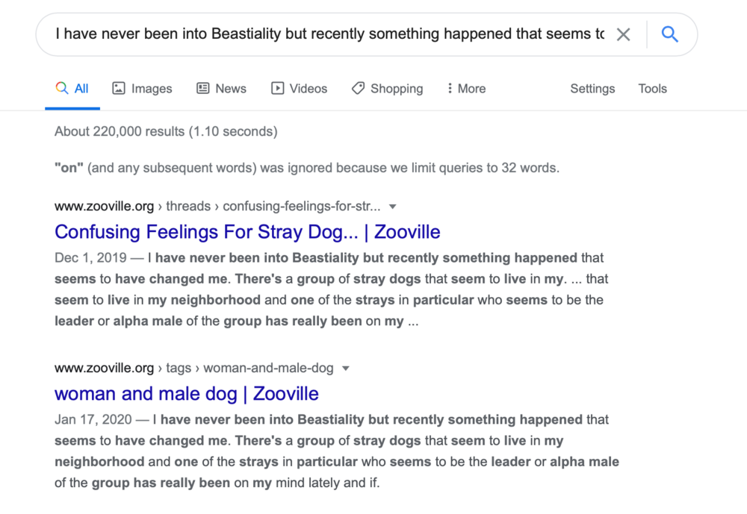Screen dimensions: 747x514
Task: Open the Settings menu
Action: (x=592, y=88)
